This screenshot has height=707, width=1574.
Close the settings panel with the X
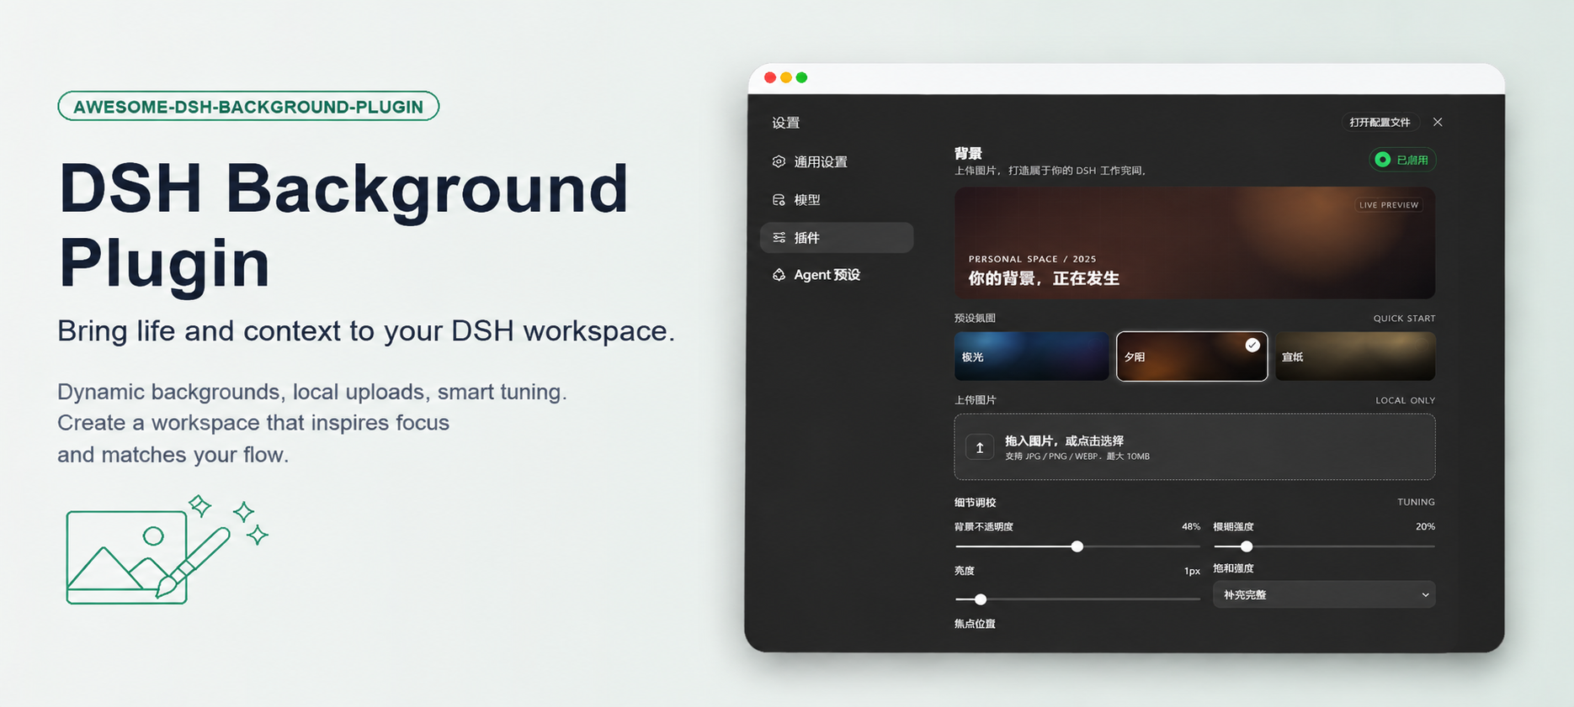[1438, 122]
